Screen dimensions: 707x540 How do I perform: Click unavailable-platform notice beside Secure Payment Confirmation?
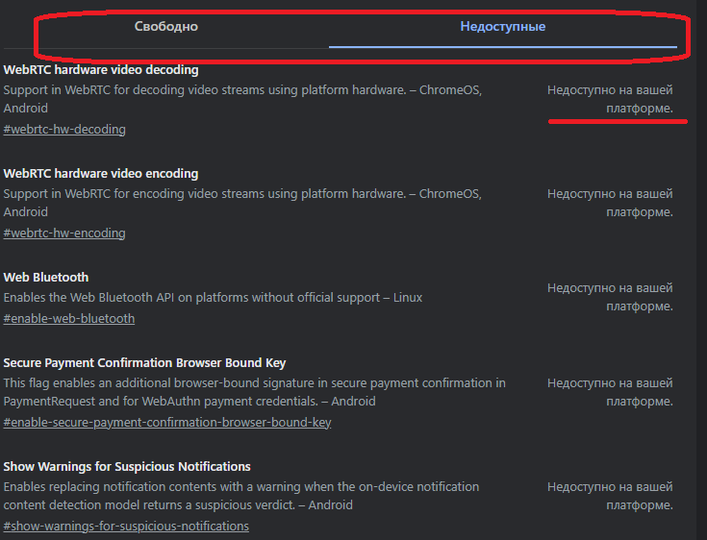click(x=610, y=392)
